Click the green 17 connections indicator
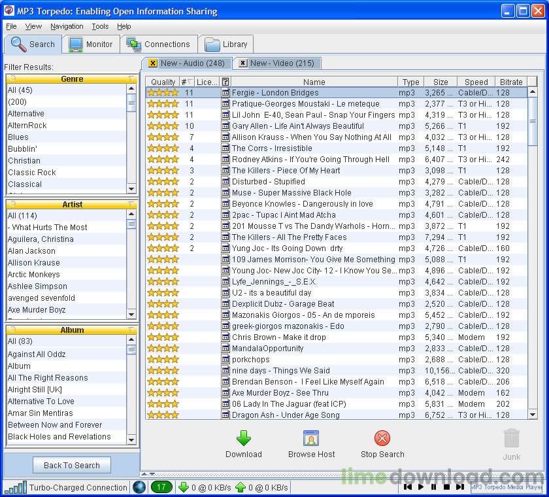Viewport: 549px width, 497px height. pyautogui.click(x=161, y=487)
